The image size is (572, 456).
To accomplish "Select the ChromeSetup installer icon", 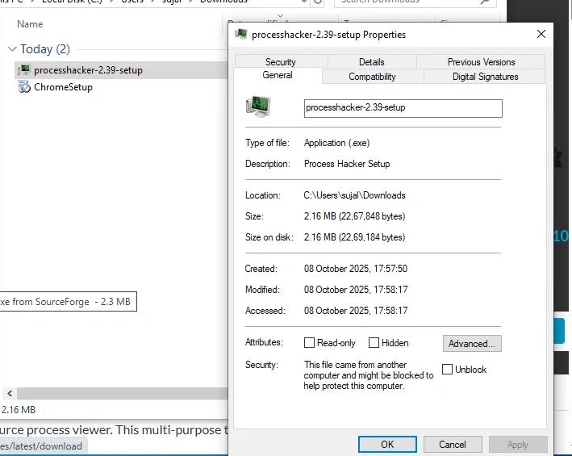I will point(24,87).
